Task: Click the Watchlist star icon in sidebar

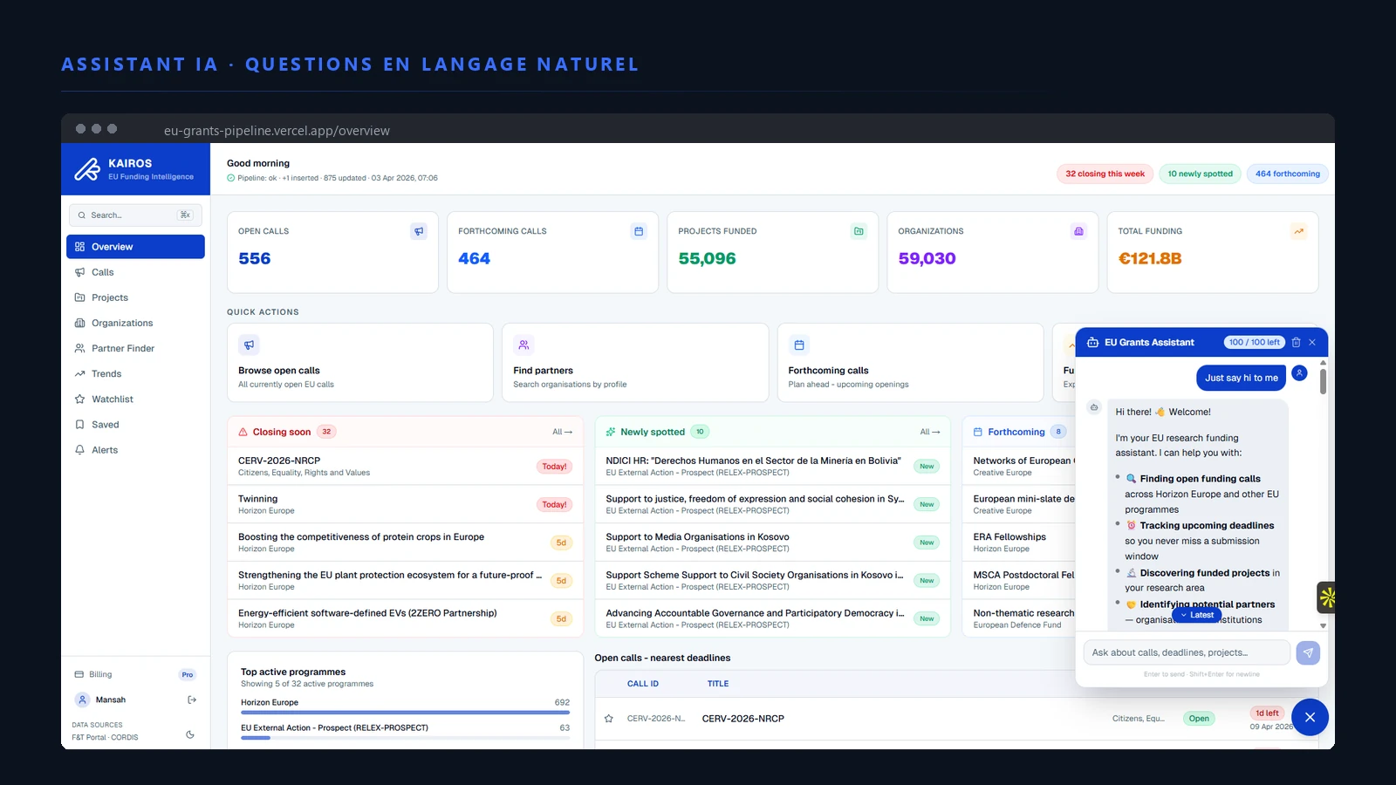Action: [x=79, y=399]
